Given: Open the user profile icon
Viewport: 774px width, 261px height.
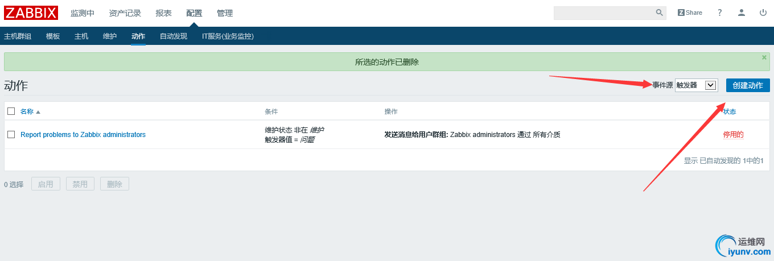Looking at the screenshot, I should pos(742,13).
